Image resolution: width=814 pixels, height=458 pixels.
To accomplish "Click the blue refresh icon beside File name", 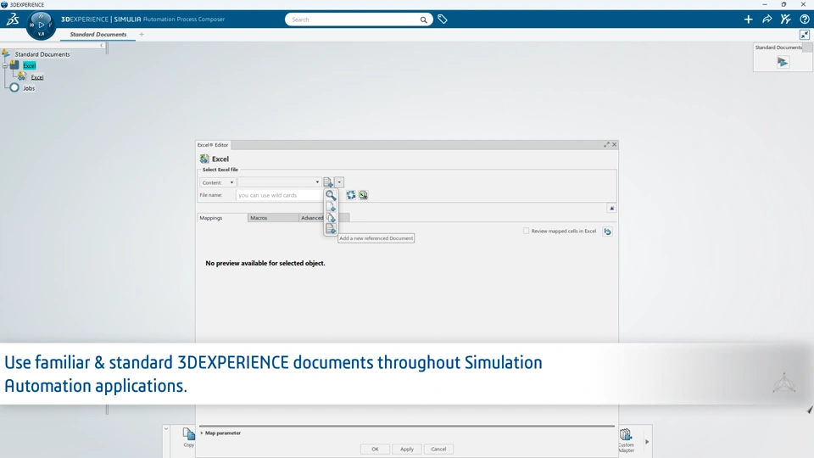I will [x=351, y=195].
